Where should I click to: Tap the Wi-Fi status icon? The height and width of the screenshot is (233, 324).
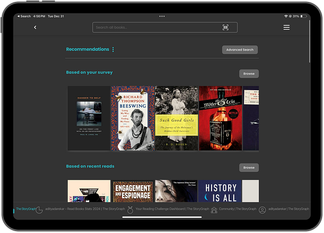(286, 16)
